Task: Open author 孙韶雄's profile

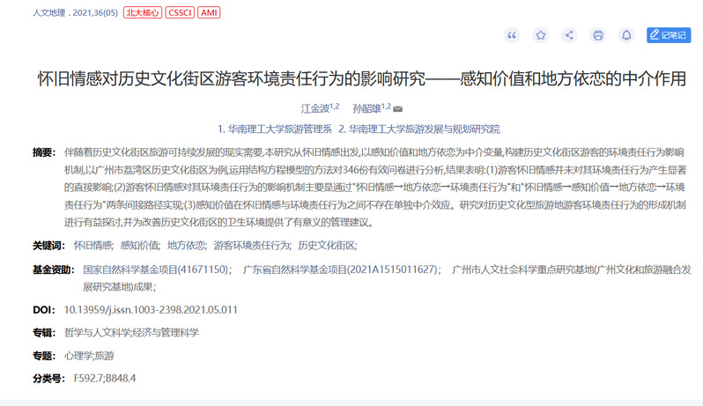Action: click(366, 109)
